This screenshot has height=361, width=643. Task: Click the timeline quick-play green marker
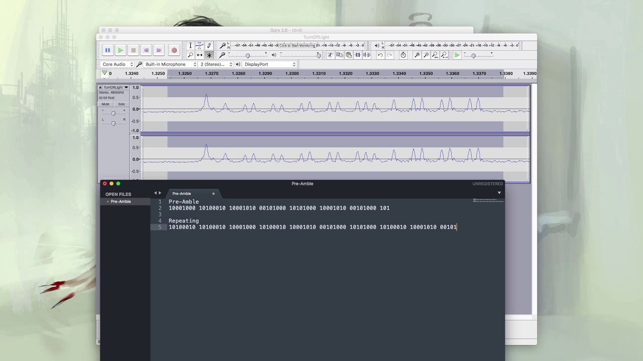point(104,73)
